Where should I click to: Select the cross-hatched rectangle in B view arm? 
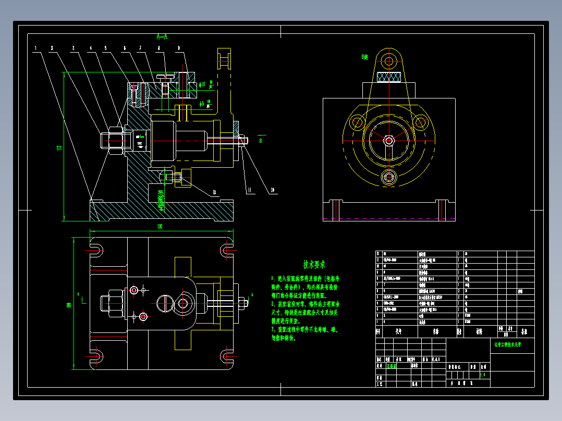coord(389,77)
